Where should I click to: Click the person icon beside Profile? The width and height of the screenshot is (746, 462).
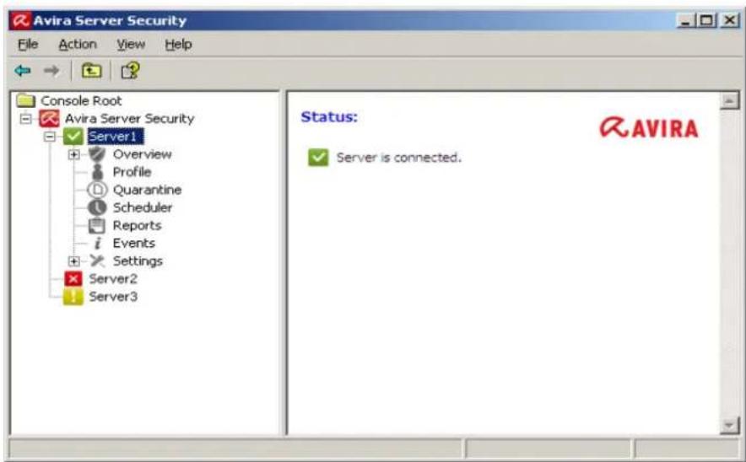click(97, 172)
